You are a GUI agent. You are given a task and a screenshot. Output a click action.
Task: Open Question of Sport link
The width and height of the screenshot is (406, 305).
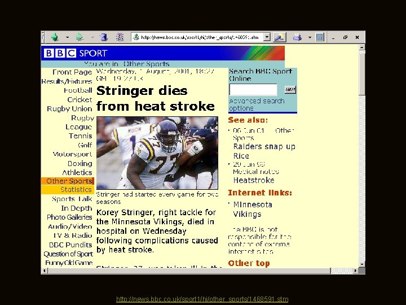[x=68, y=254]
